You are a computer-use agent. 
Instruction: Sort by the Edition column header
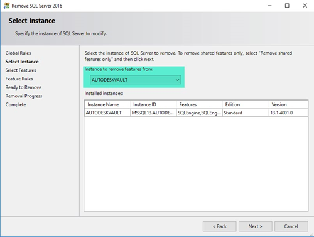pyautogui.click(x=246, y=104)
